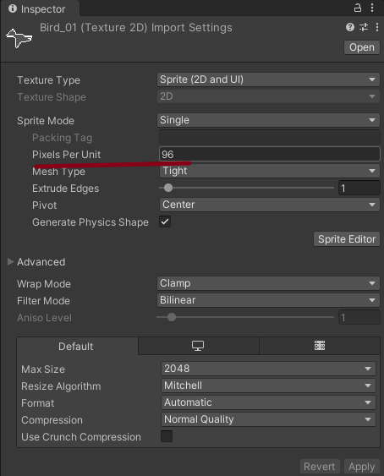
Task: Click the preset sliders icon
Action: (x=364, y=27)
